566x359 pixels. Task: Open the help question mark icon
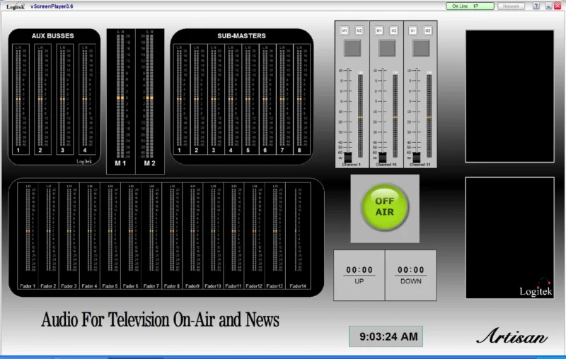coord(536,6)
